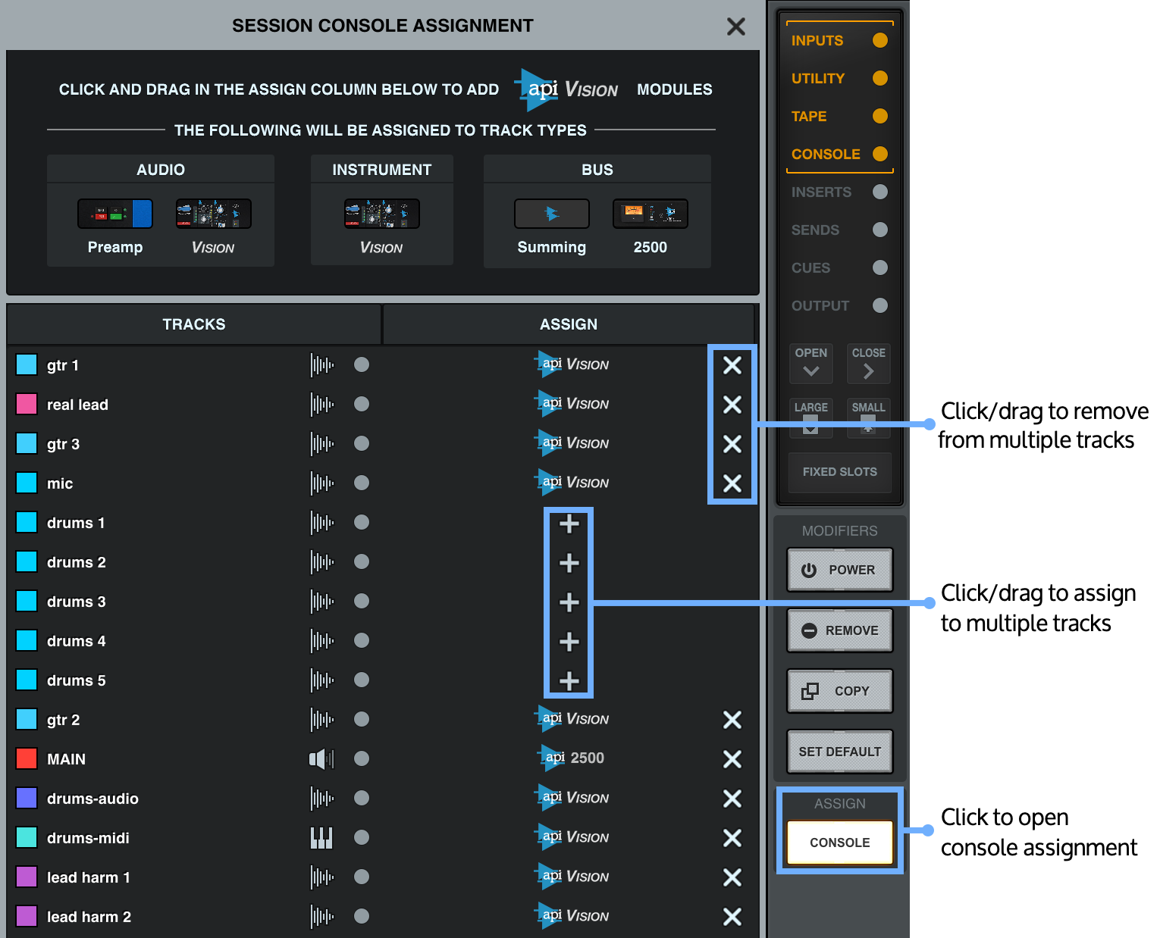Click the Preamp module thumbnail under AUDIO

[x=115, y=214]
